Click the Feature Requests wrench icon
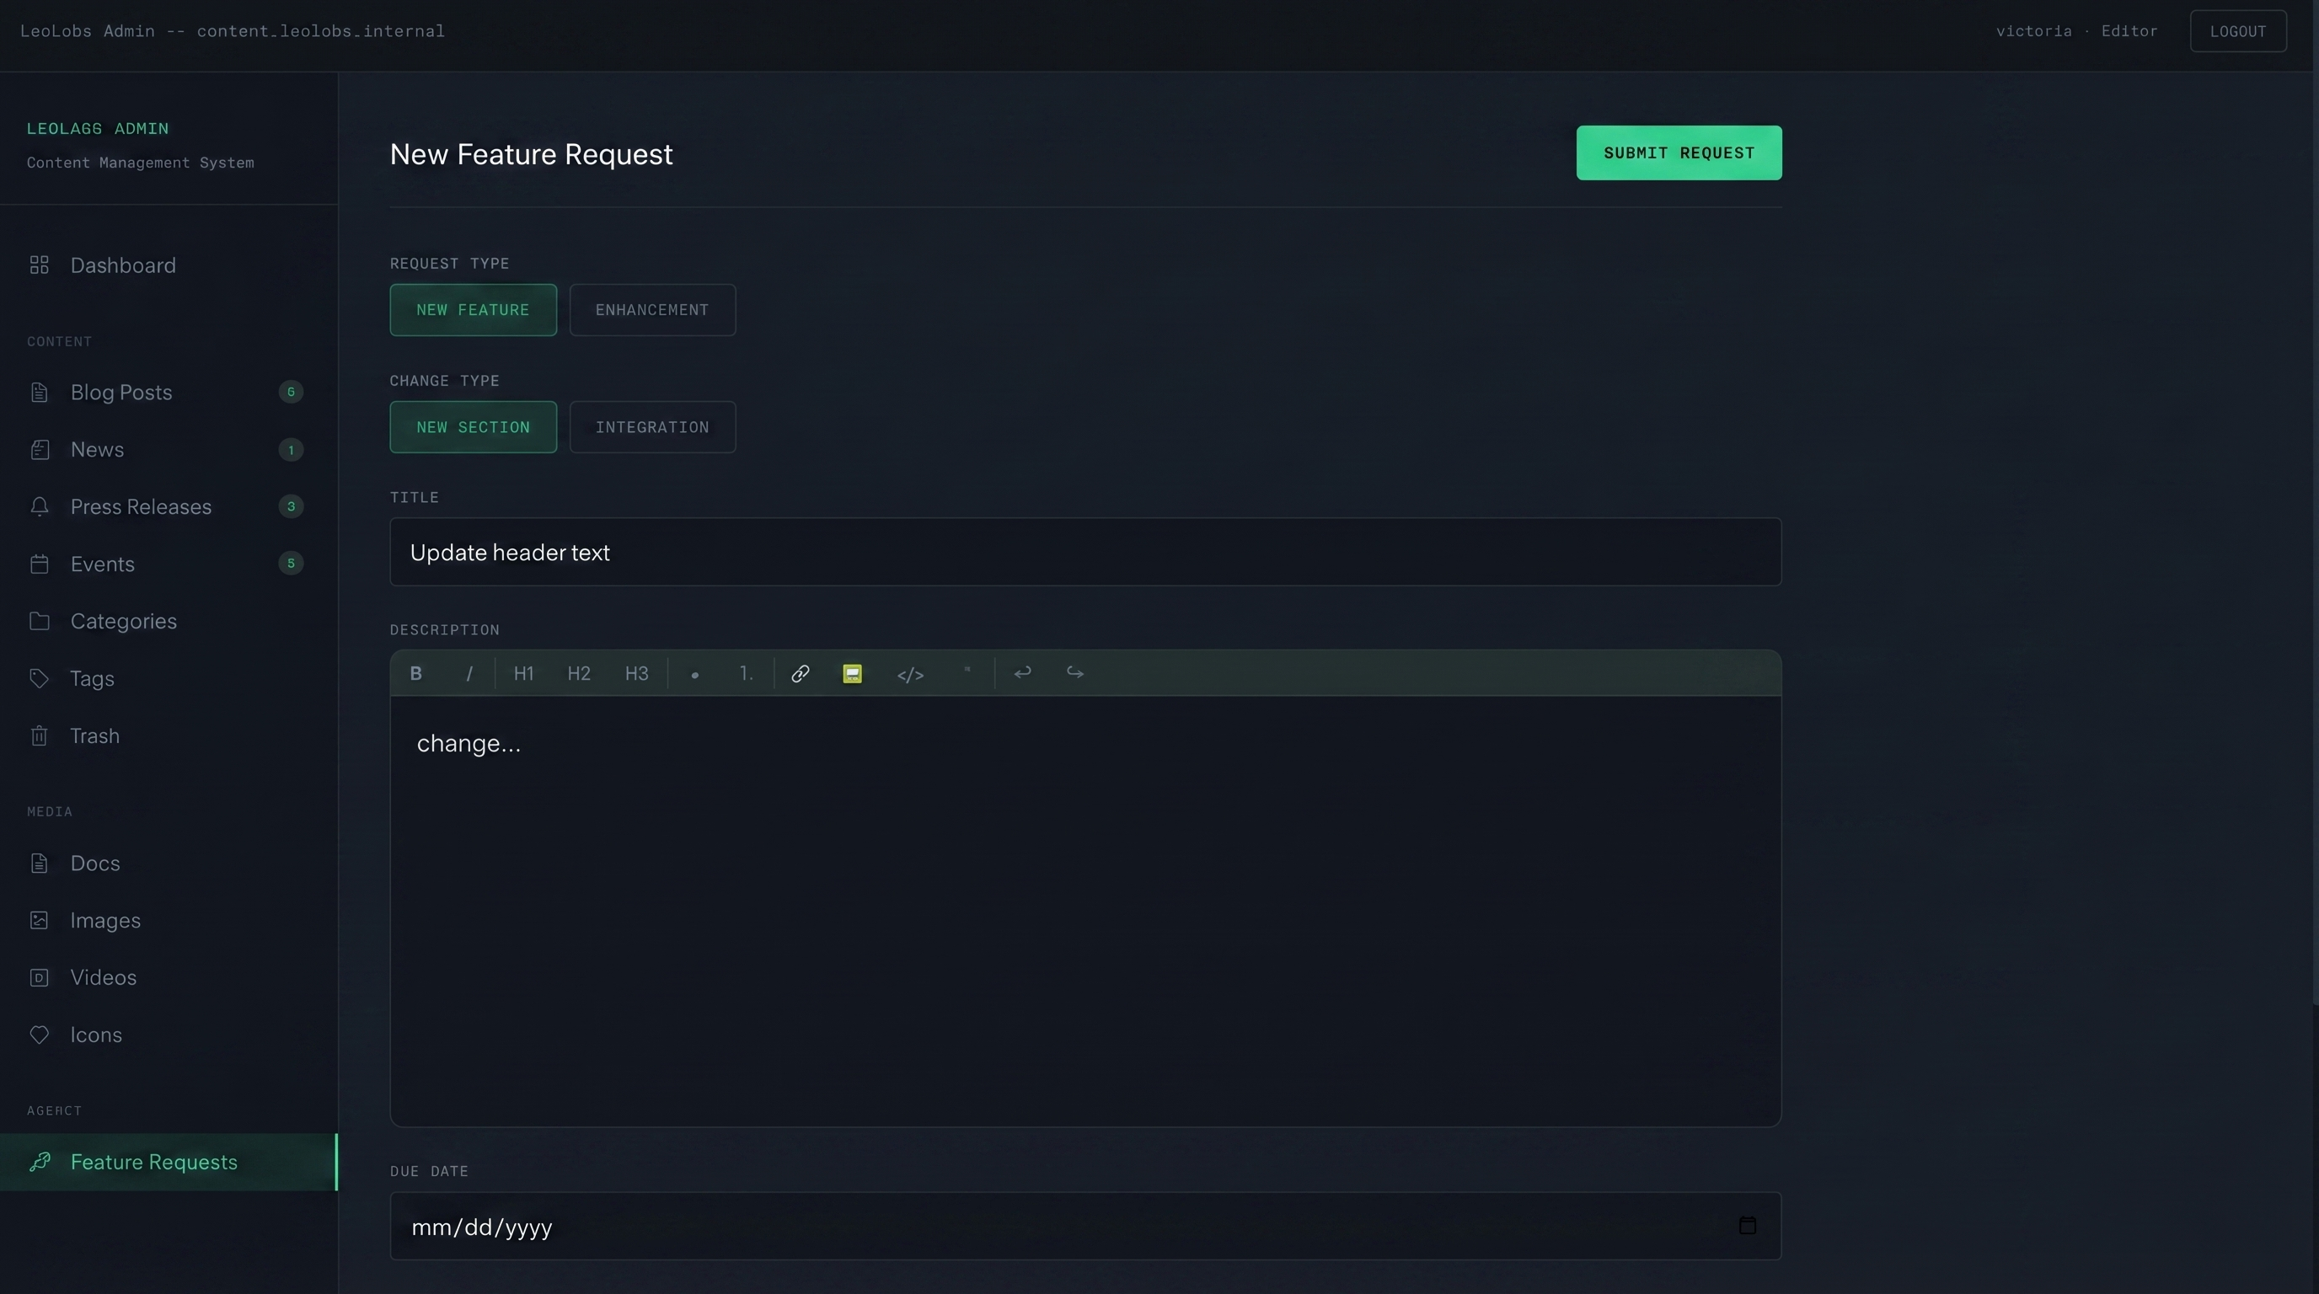The height and width of the screenshot is (1294, 2319). tap(39, 1162)
